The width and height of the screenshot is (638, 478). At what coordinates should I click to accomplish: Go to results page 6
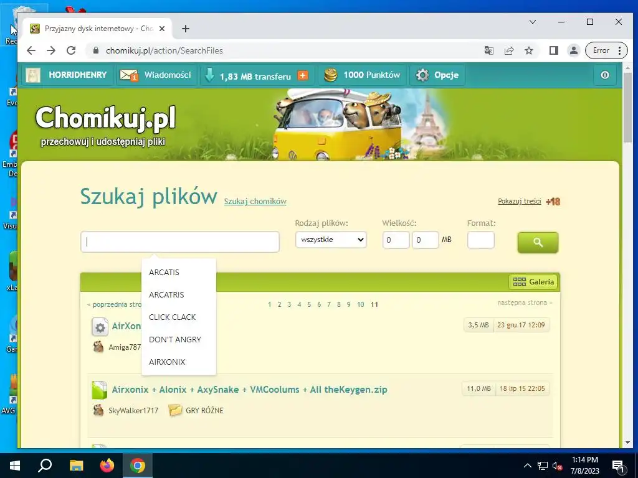pos(319,304)
